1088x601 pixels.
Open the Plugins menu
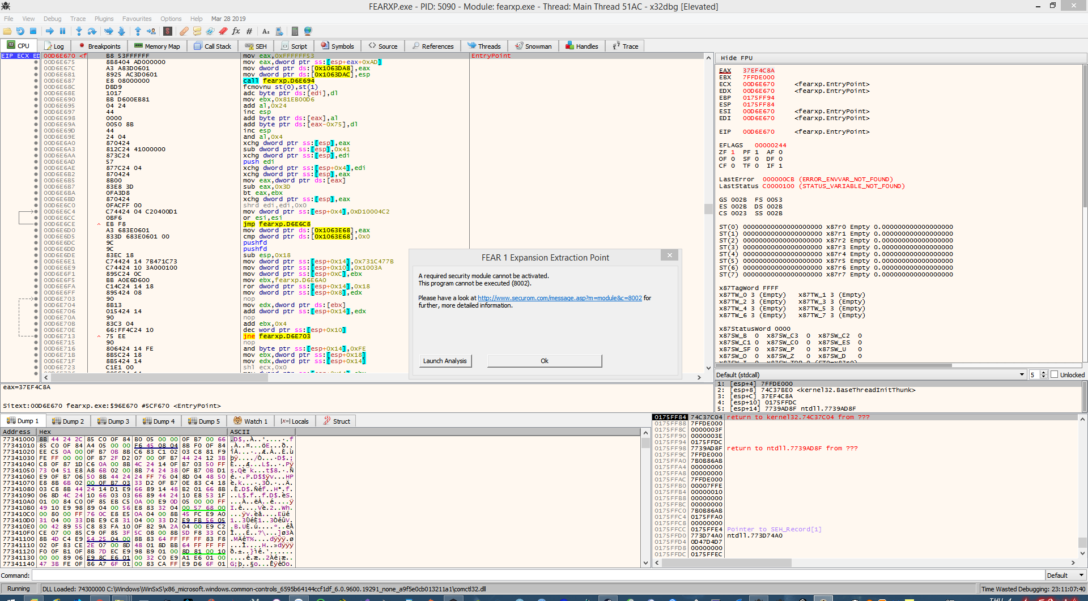pos(104,19)
